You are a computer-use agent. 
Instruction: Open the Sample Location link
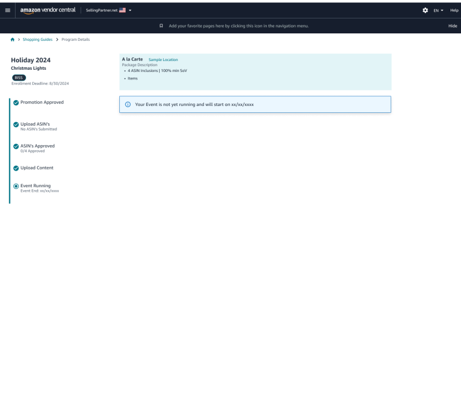163,60
